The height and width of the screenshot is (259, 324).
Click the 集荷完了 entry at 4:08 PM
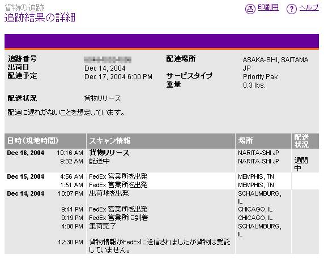(103, 226)
